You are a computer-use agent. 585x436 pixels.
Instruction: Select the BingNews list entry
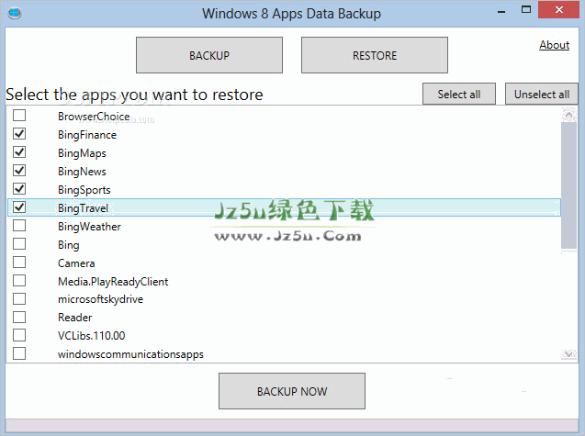(x=82, y=172)
